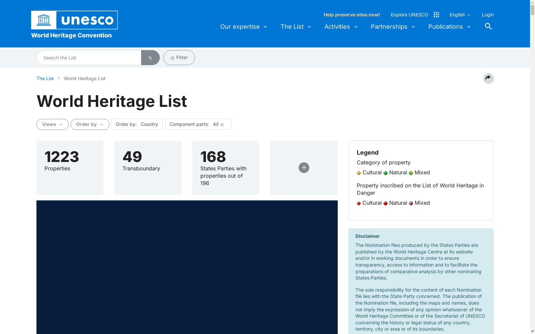
Task: Click the Mixed category legend marker
Action: pyautogui.click(x=411, y=173)
